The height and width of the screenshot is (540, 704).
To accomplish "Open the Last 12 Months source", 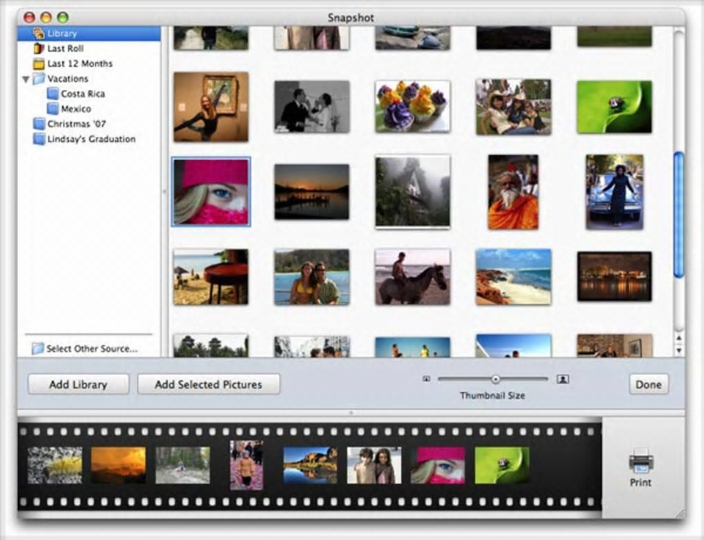I will (80, 64).
